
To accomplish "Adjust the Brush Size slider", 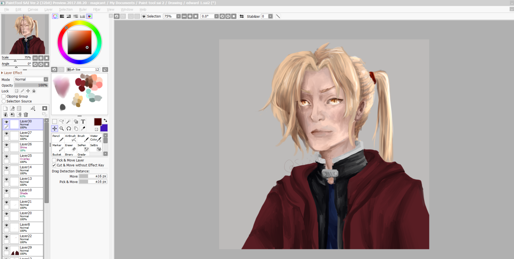I will point(83,70).
